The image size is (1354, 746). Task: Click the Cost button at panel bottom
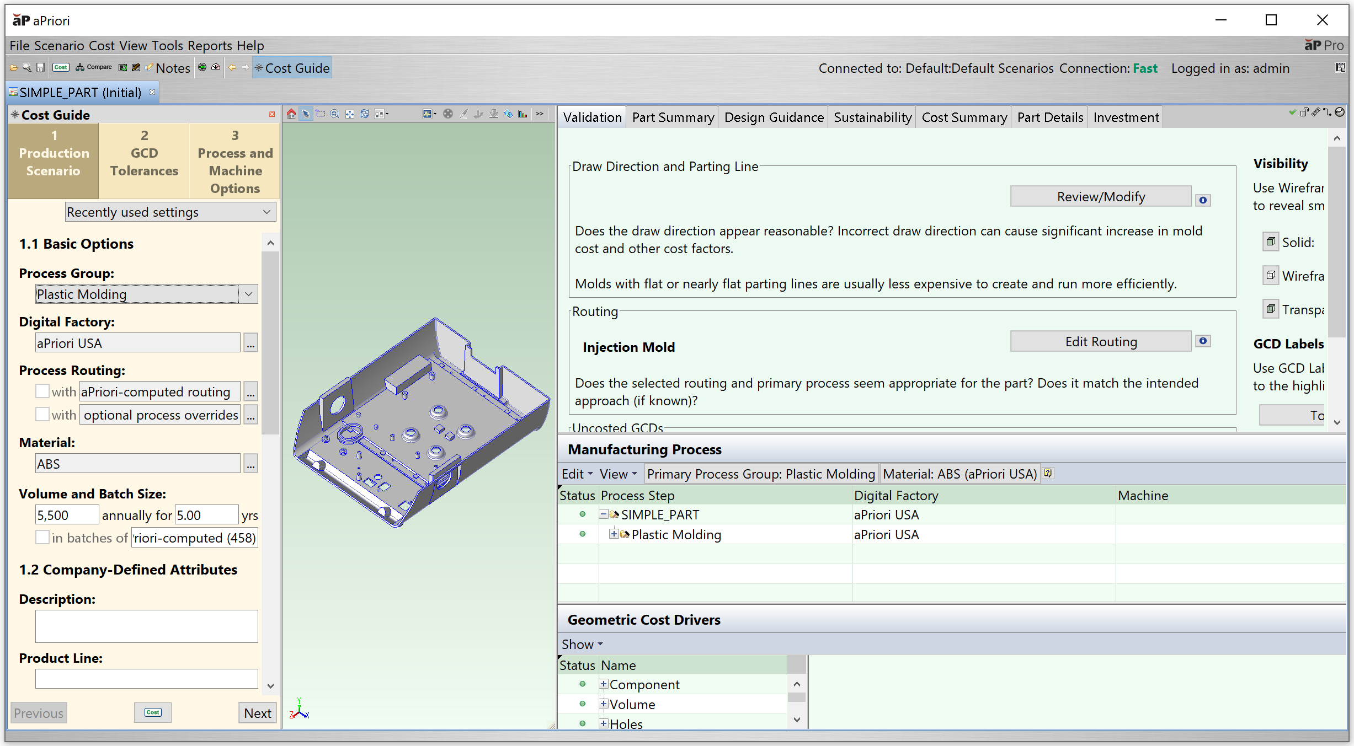[153, 712]
